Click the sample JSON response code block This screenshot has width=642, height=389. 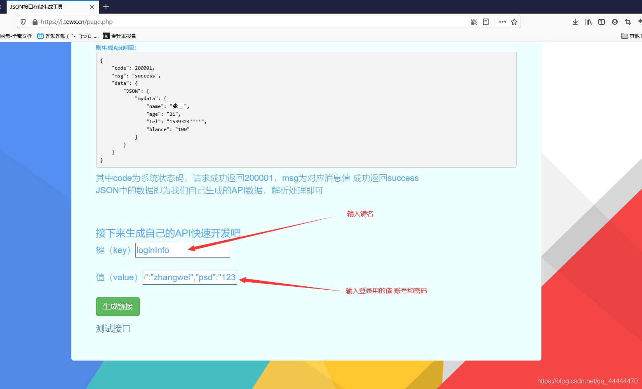pyautogui.click(x=306, y=110)
